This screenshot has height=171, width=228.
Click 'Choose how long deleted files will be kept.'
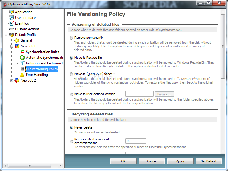[98, 120]
